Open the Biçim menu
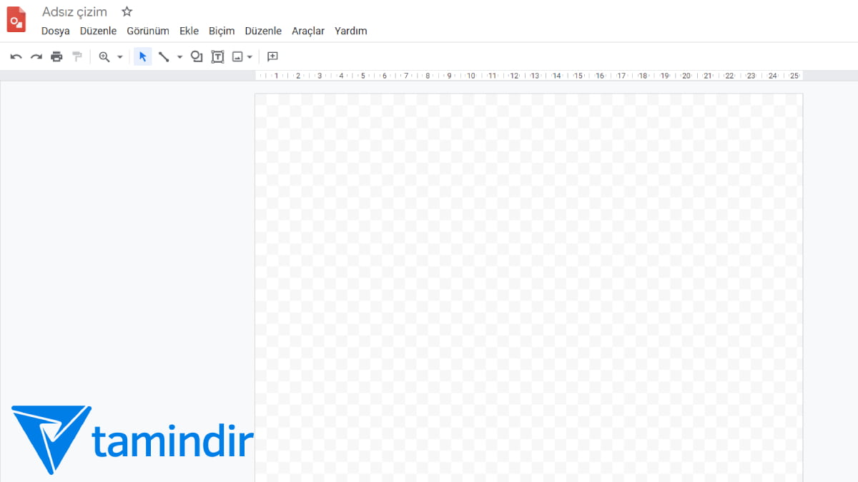This screenshot has height=482, width=858. point(222,31)
